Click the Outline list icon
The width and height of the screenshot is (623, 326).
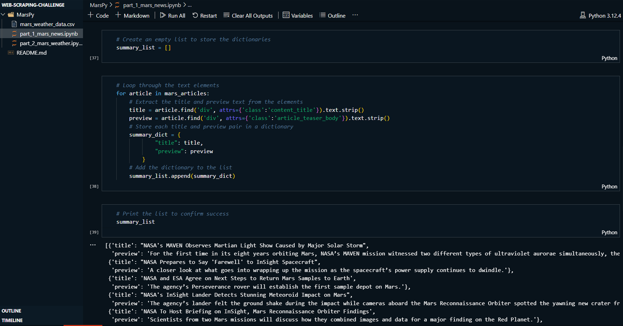tap(323, 15)
